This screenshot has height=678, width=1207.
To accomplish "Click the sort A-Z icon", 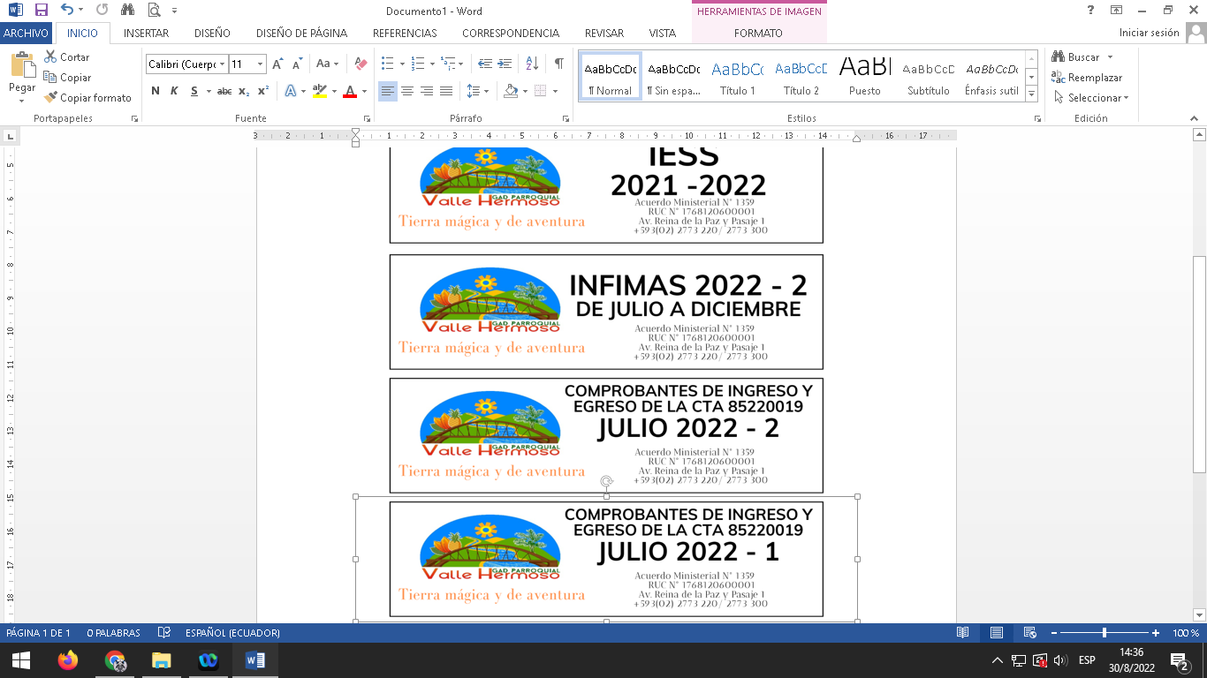I will [x=532, y=64].
